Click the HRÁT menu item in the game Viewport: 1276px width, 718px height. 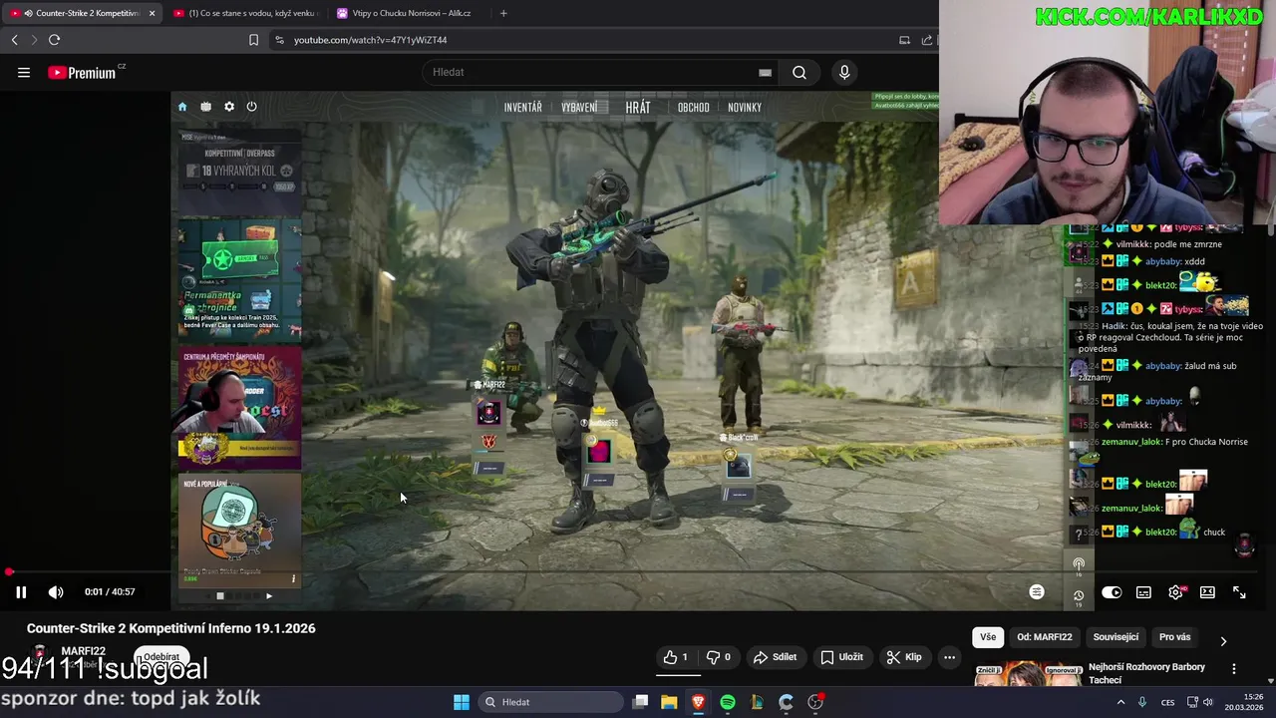click(638, 108)
